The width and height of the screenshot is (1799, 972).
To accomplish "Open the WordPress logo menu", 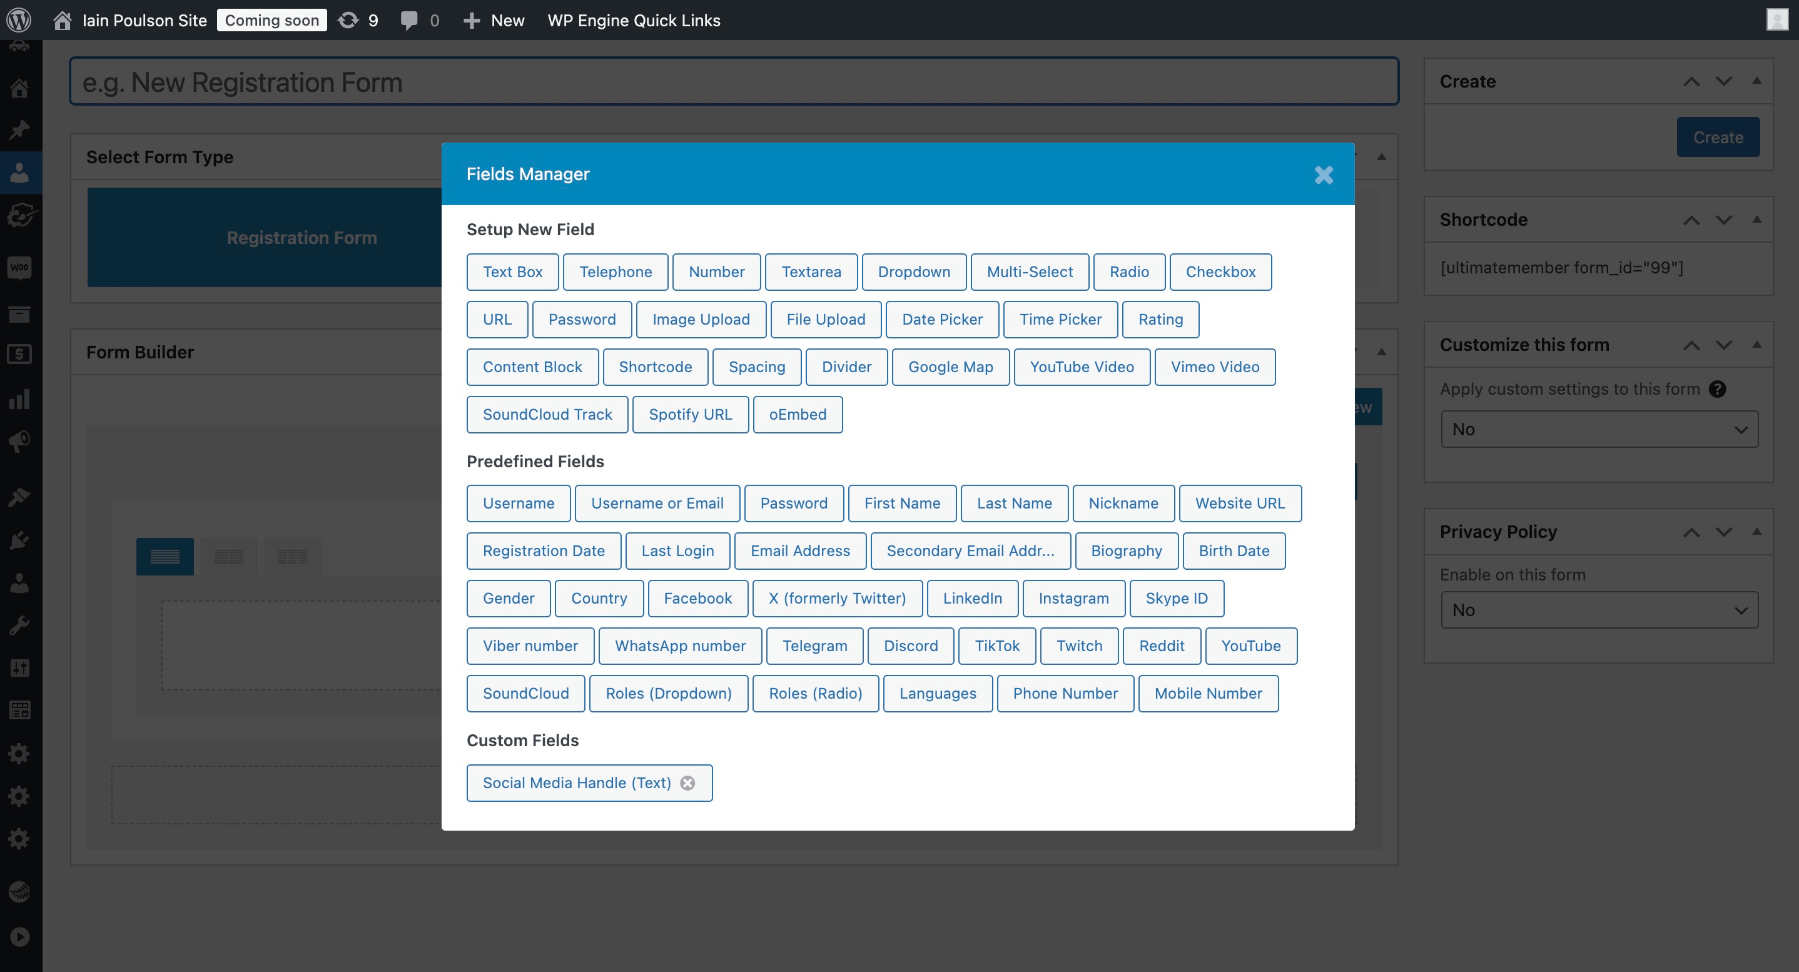I will click(19, 19).
